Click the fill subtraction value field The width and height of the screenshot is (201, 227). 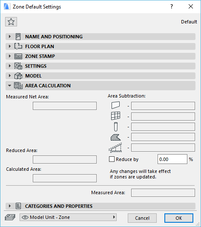[x=163, y=137]
